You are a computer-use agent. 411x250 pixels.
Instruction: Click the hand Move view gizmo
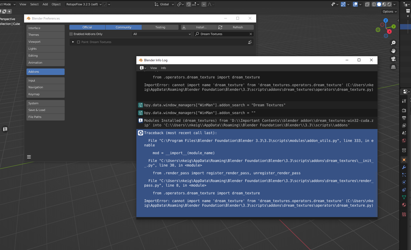393,51
